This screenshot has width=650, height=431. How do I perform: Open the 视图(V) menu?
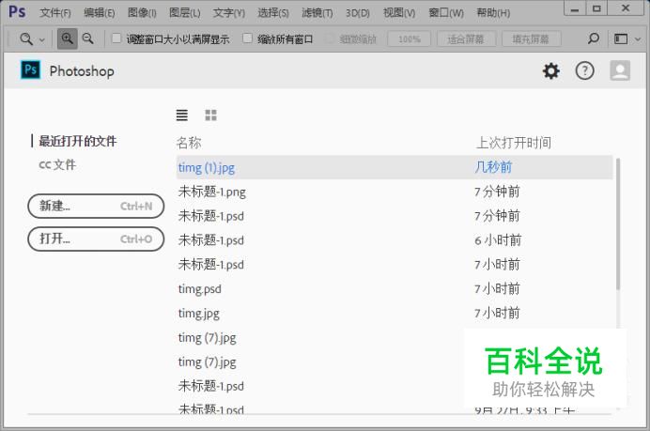point(399,13)
